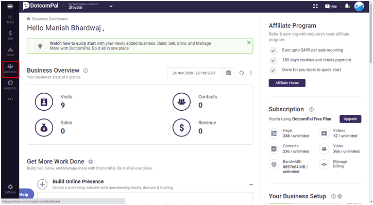Click the Business Dashboard breadcrumb
The image size is (373, 205).
pos(50,19)
